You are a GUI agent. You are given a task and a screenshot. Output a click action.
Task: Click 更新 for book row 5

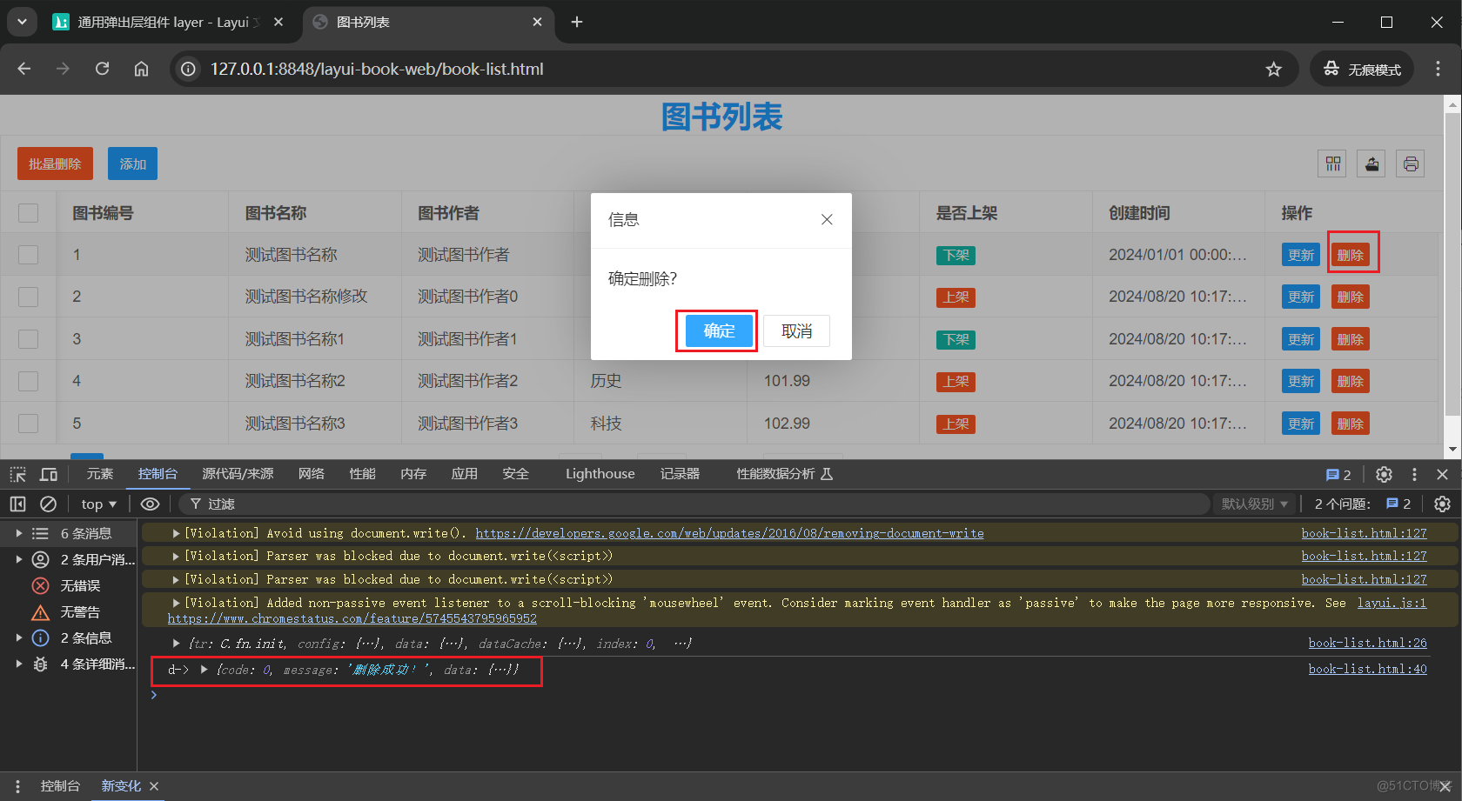click(x=1301, y=424)
